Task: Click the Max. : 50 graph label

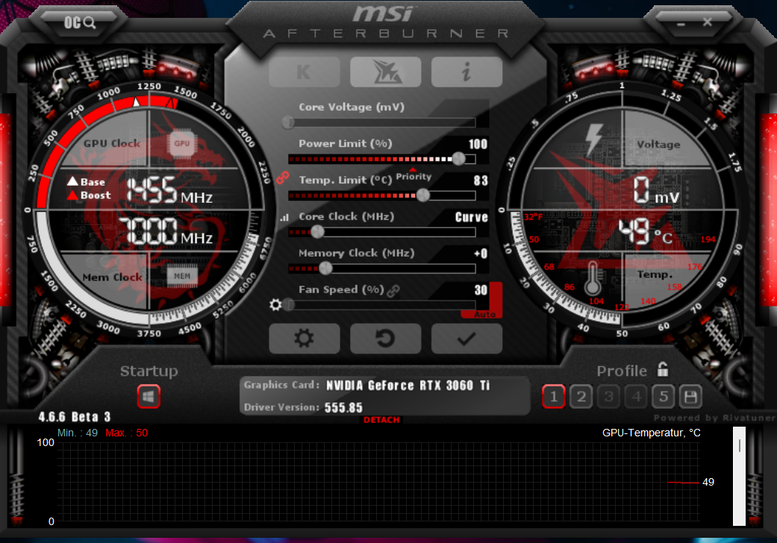Action: (x=126, y=433)
